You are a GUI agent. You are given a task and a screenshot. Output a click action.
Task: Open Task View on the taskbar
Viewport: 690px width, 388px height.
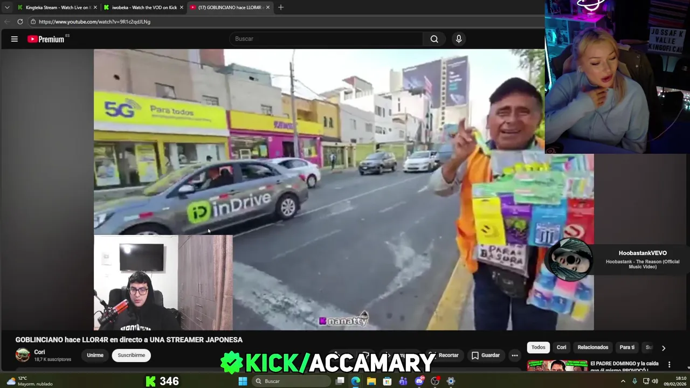click(x=340, y=381)
